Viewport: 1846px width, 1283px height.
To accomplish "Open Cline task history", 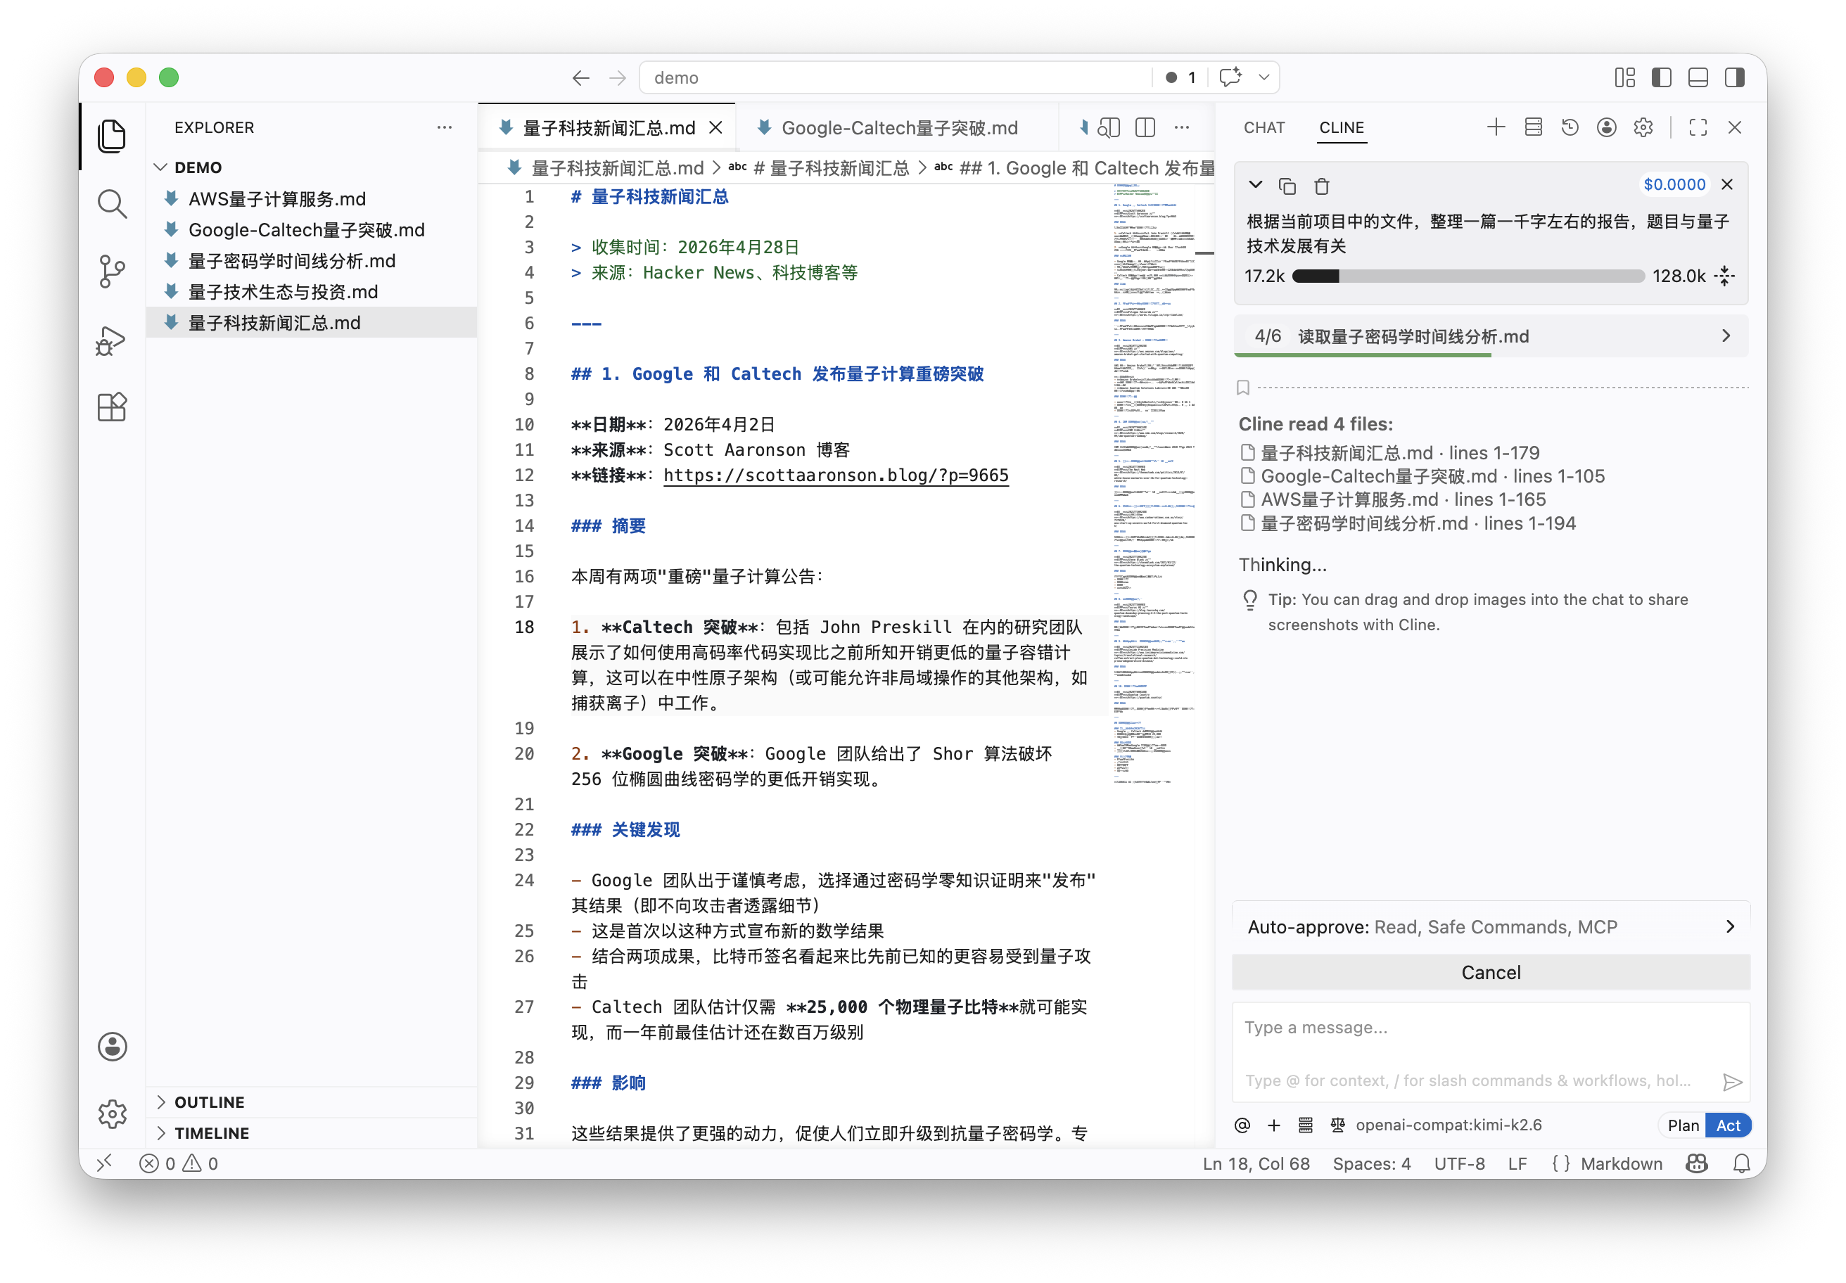I will coord(1570,127).
